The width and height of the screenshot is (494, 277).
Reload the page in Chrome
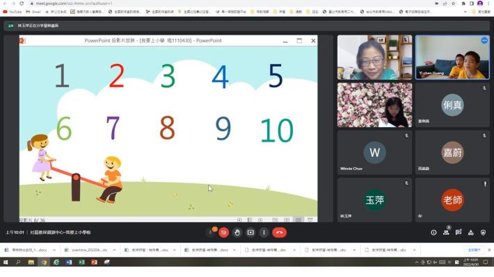pos(22,3)
